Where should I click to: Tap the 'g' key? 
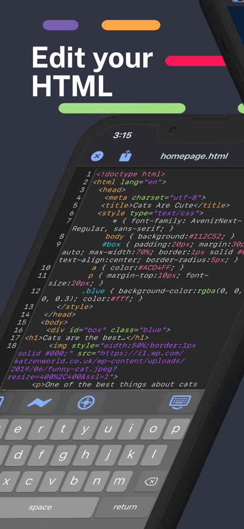[x=63, y=456]
